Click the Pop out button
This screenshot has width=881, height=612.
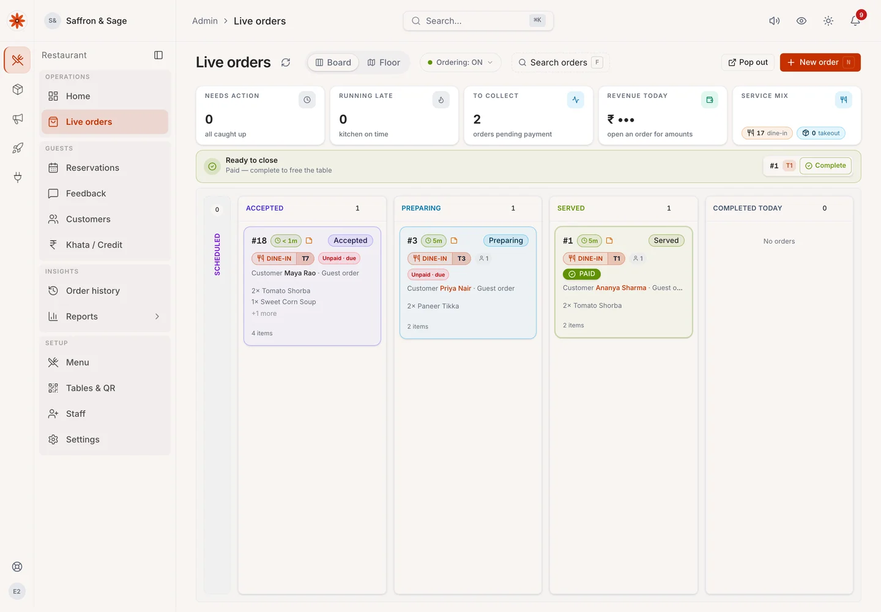pyautogui.click(x=748, y=62)
